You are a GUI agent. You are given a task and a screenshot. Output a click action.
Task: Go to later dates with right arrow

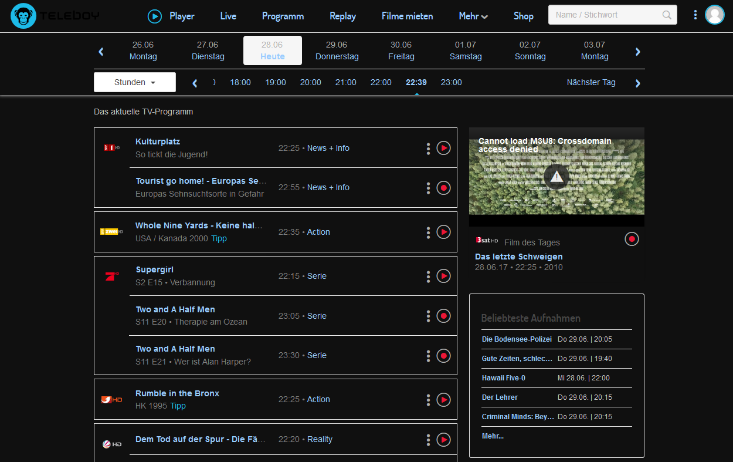coord(638,52)
